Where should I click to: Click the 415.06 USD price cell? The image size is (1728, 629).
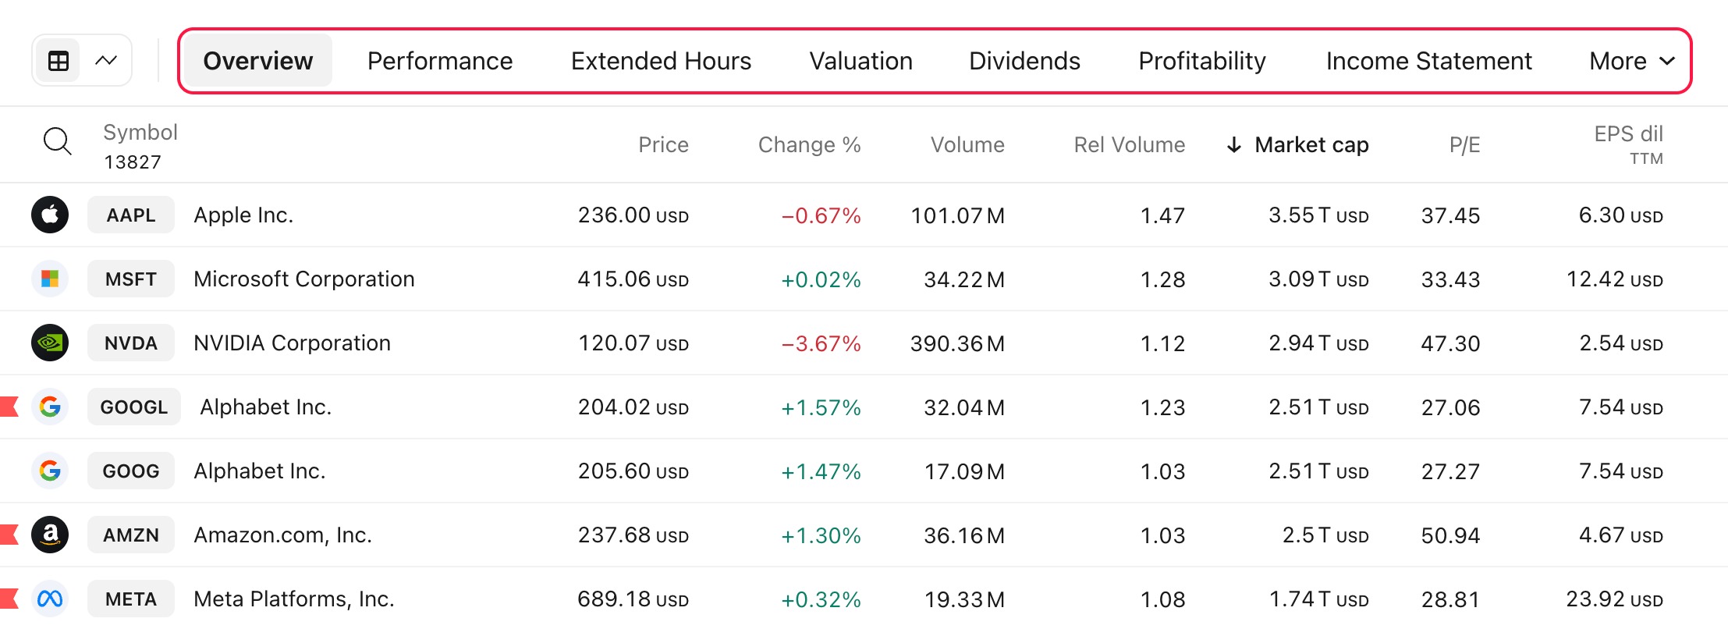click(x=633, y=279)
